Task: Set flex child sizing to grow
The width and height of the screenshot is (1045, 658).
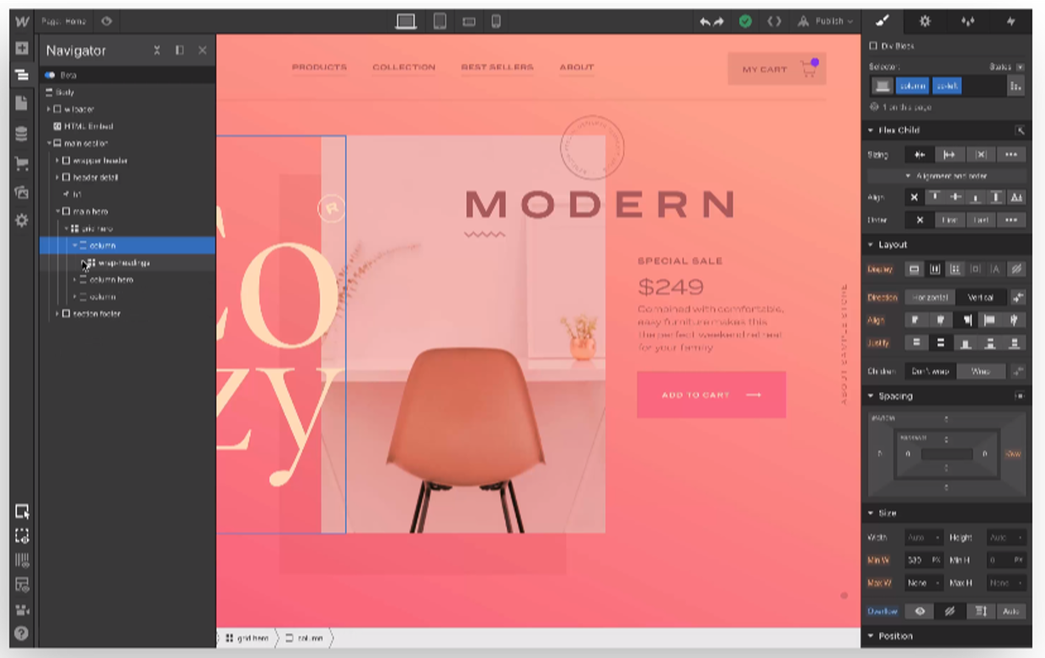Action: [x=950, y=155]
